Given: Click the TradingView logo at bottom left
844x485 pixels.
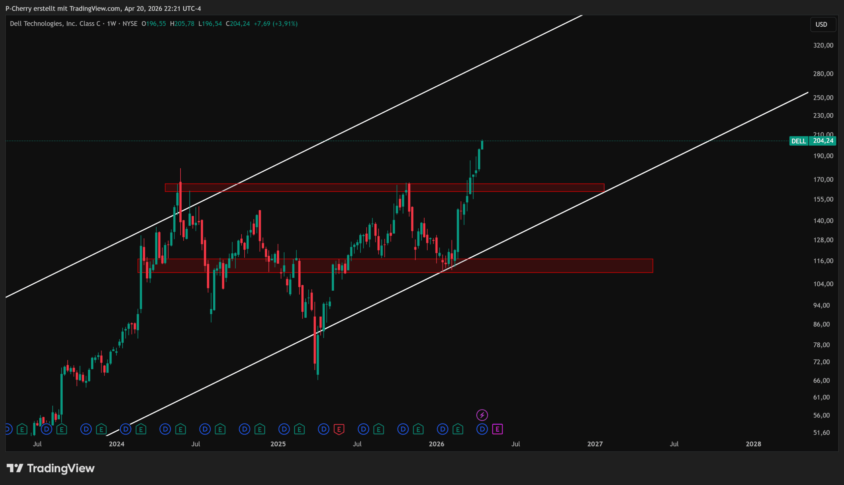Looking at the screenshot, I should (x=51, y=468).
